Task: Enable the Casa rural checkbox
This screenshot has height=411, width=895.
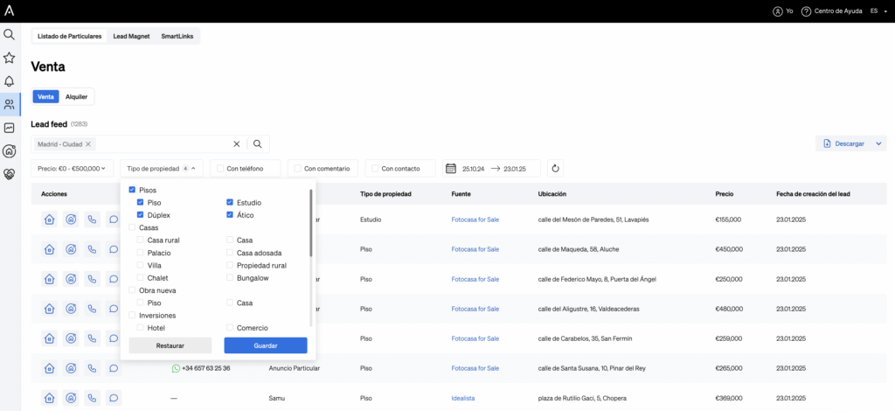Action: pos(141,240)
